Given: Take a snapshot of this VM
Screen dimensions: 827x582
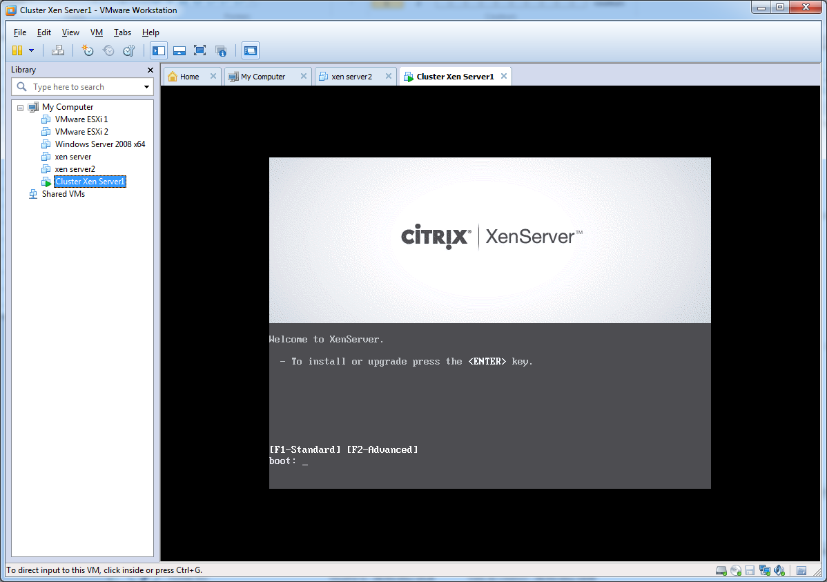Looking at the screenshot, I should tap(88, 50).
